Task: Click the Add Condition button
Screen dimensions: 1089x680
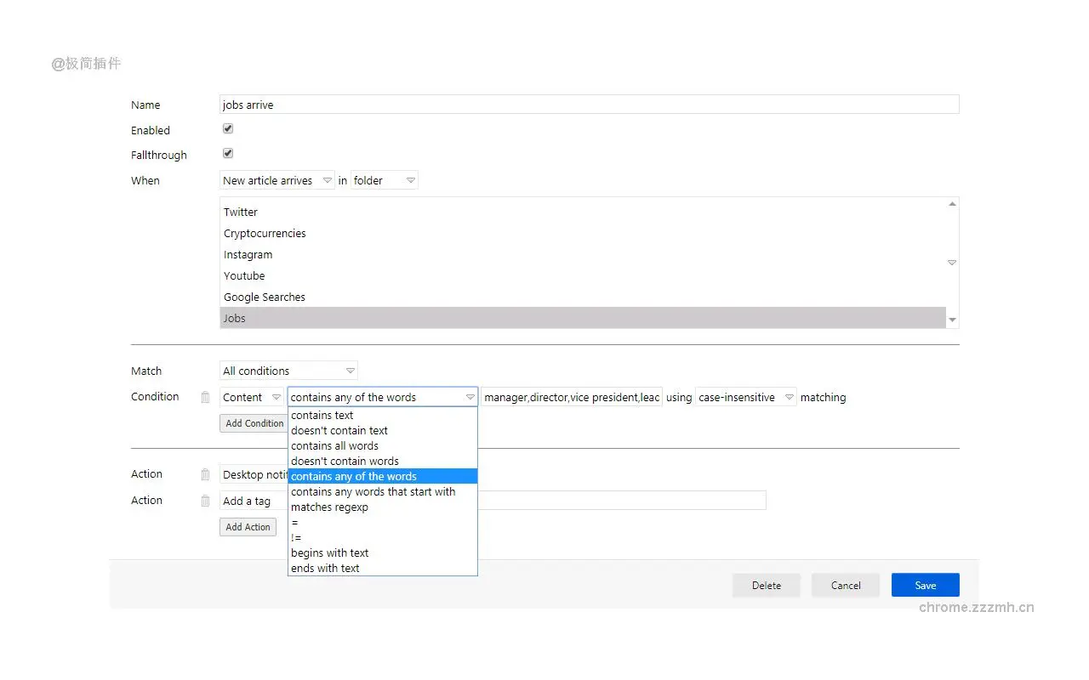Action: [254, 422]
